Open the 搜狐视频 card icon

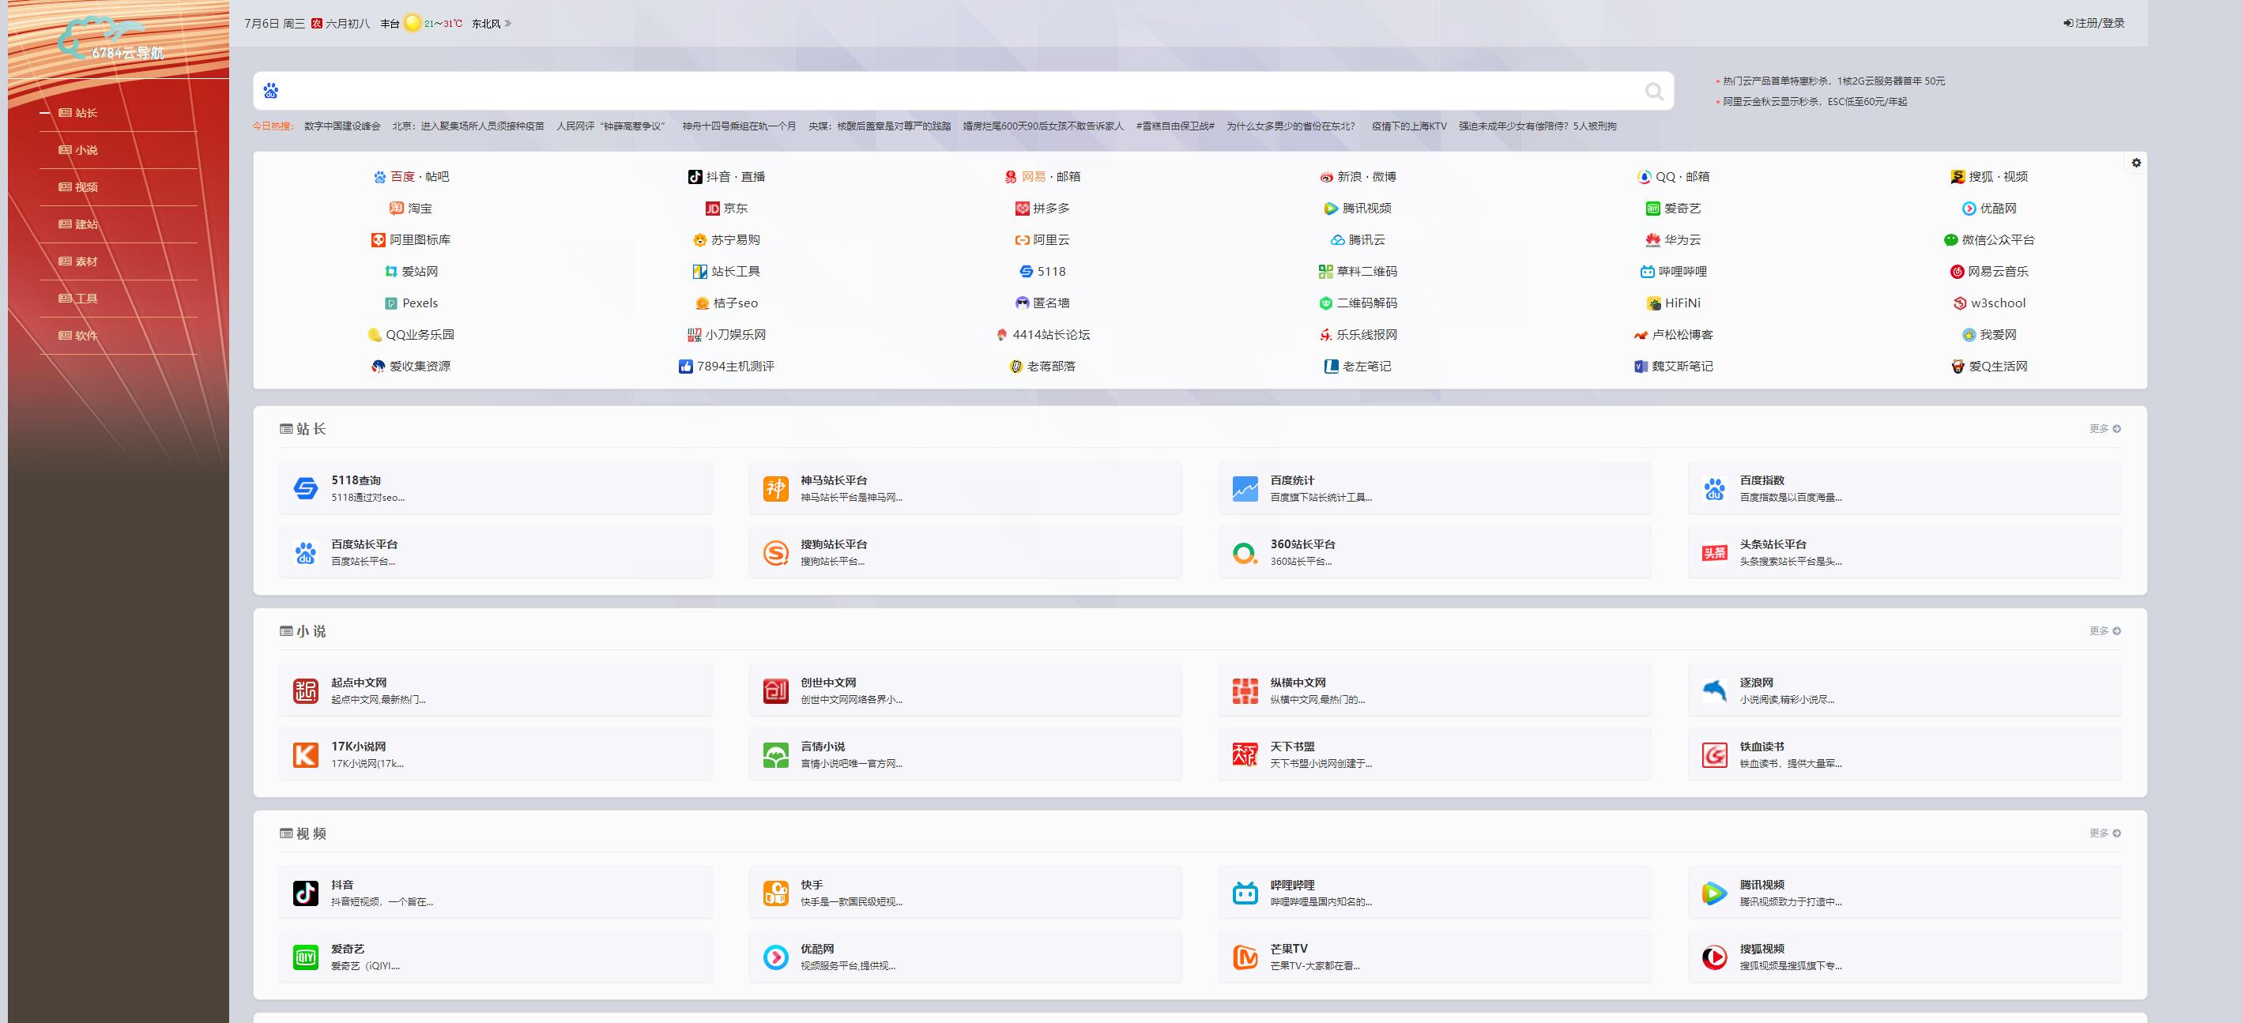click(1715, 957)
